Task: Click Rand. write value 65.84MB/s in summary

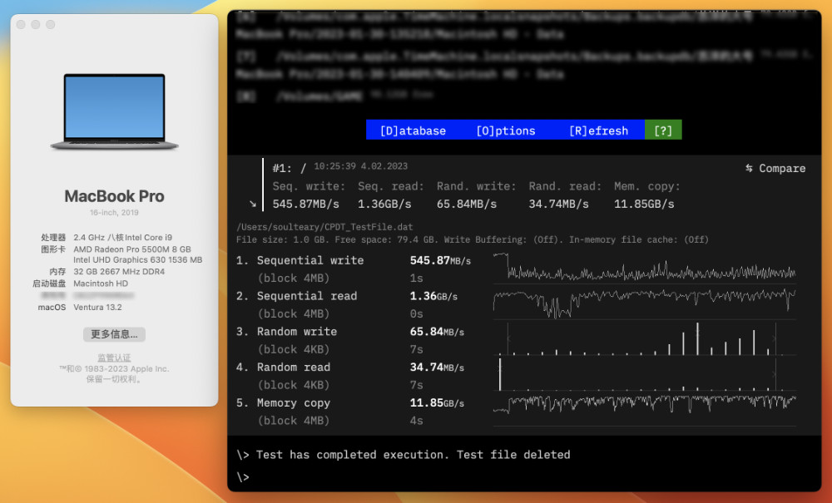Action: click(x=467, y=204)
